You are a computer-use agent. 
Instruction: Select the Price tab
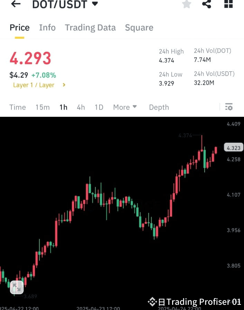pos(19,27)
